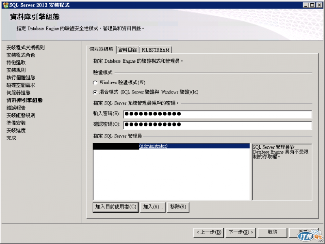Click 安裝程式角色 in the step list

21,55
